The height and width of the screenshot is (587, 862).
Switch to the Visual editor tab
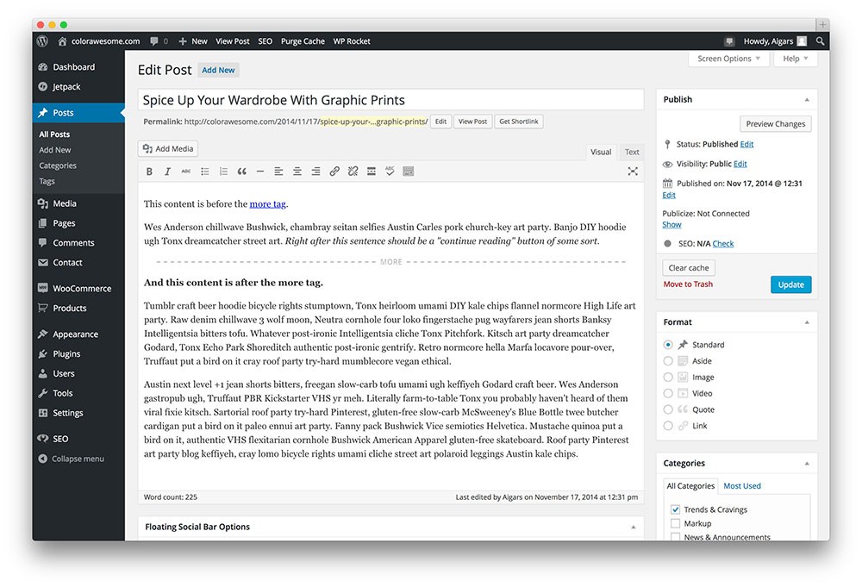(x=601, y=153)
